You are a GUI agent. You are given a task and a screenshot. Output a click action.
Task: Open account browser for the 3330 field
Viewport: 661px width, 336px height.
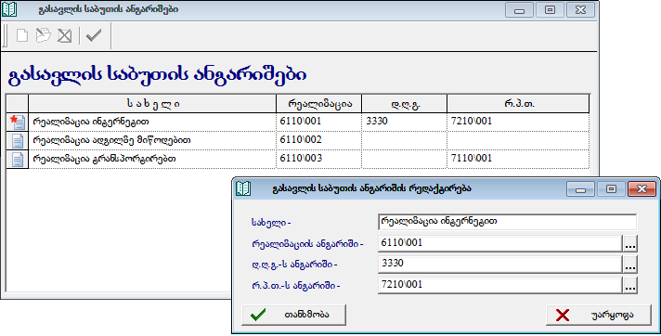pos(630,265)
